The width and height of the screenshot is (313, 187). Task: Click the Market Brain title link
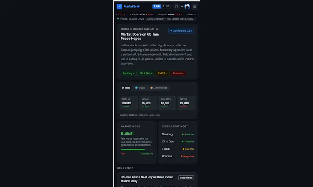(x=132, y=6)
